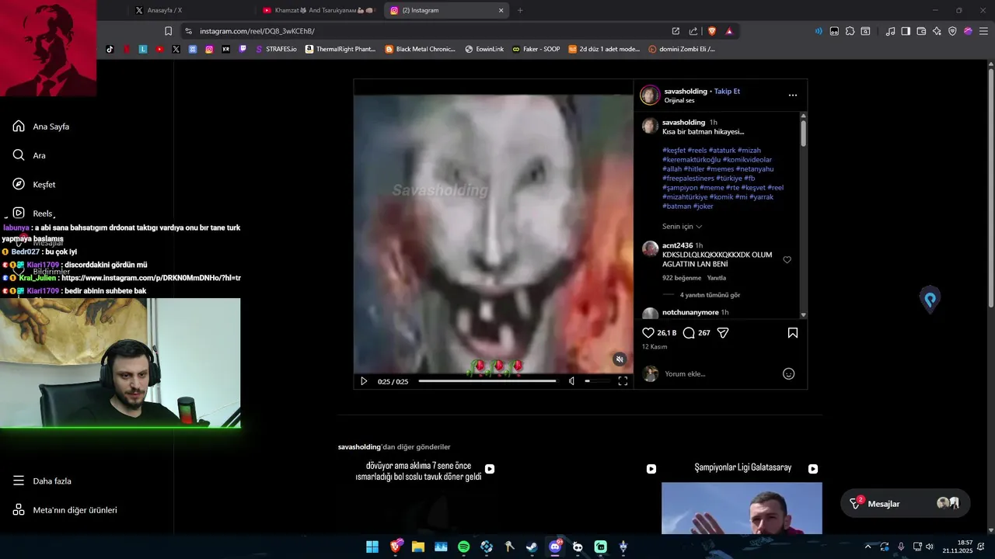Open Reels from Instagram sidebar
Viewport: 995px width, 559px height.
tap(33, 214)
